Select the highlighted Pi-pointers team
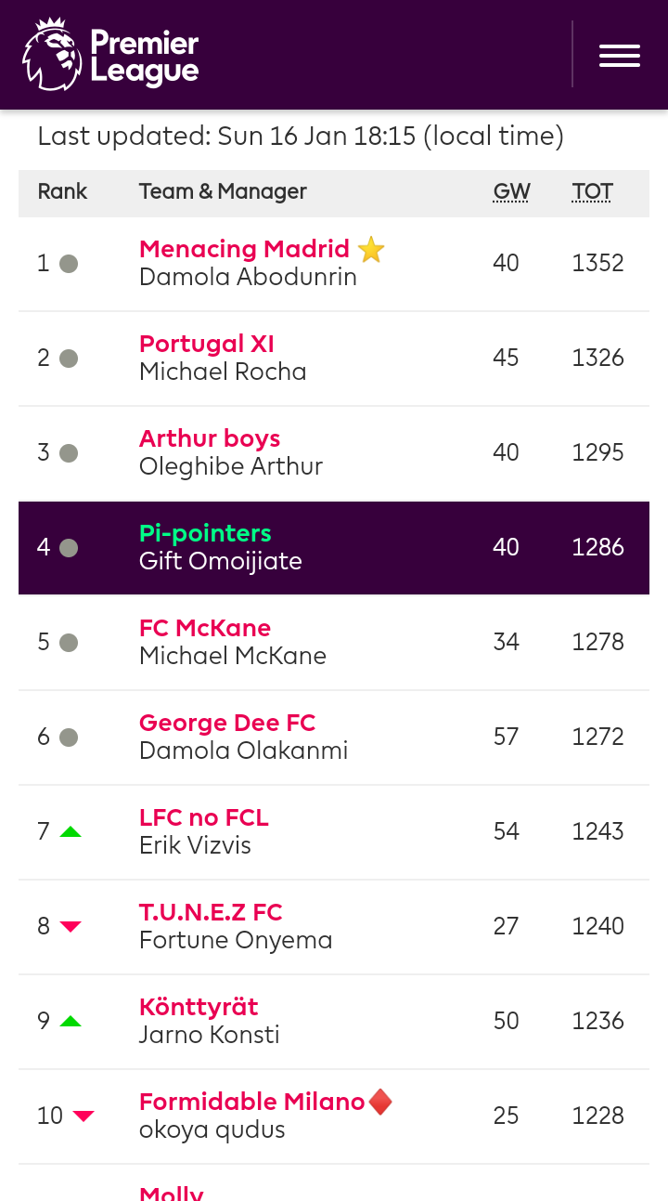The width and height of the screenshot is (668, 1201). pos(205,533)
